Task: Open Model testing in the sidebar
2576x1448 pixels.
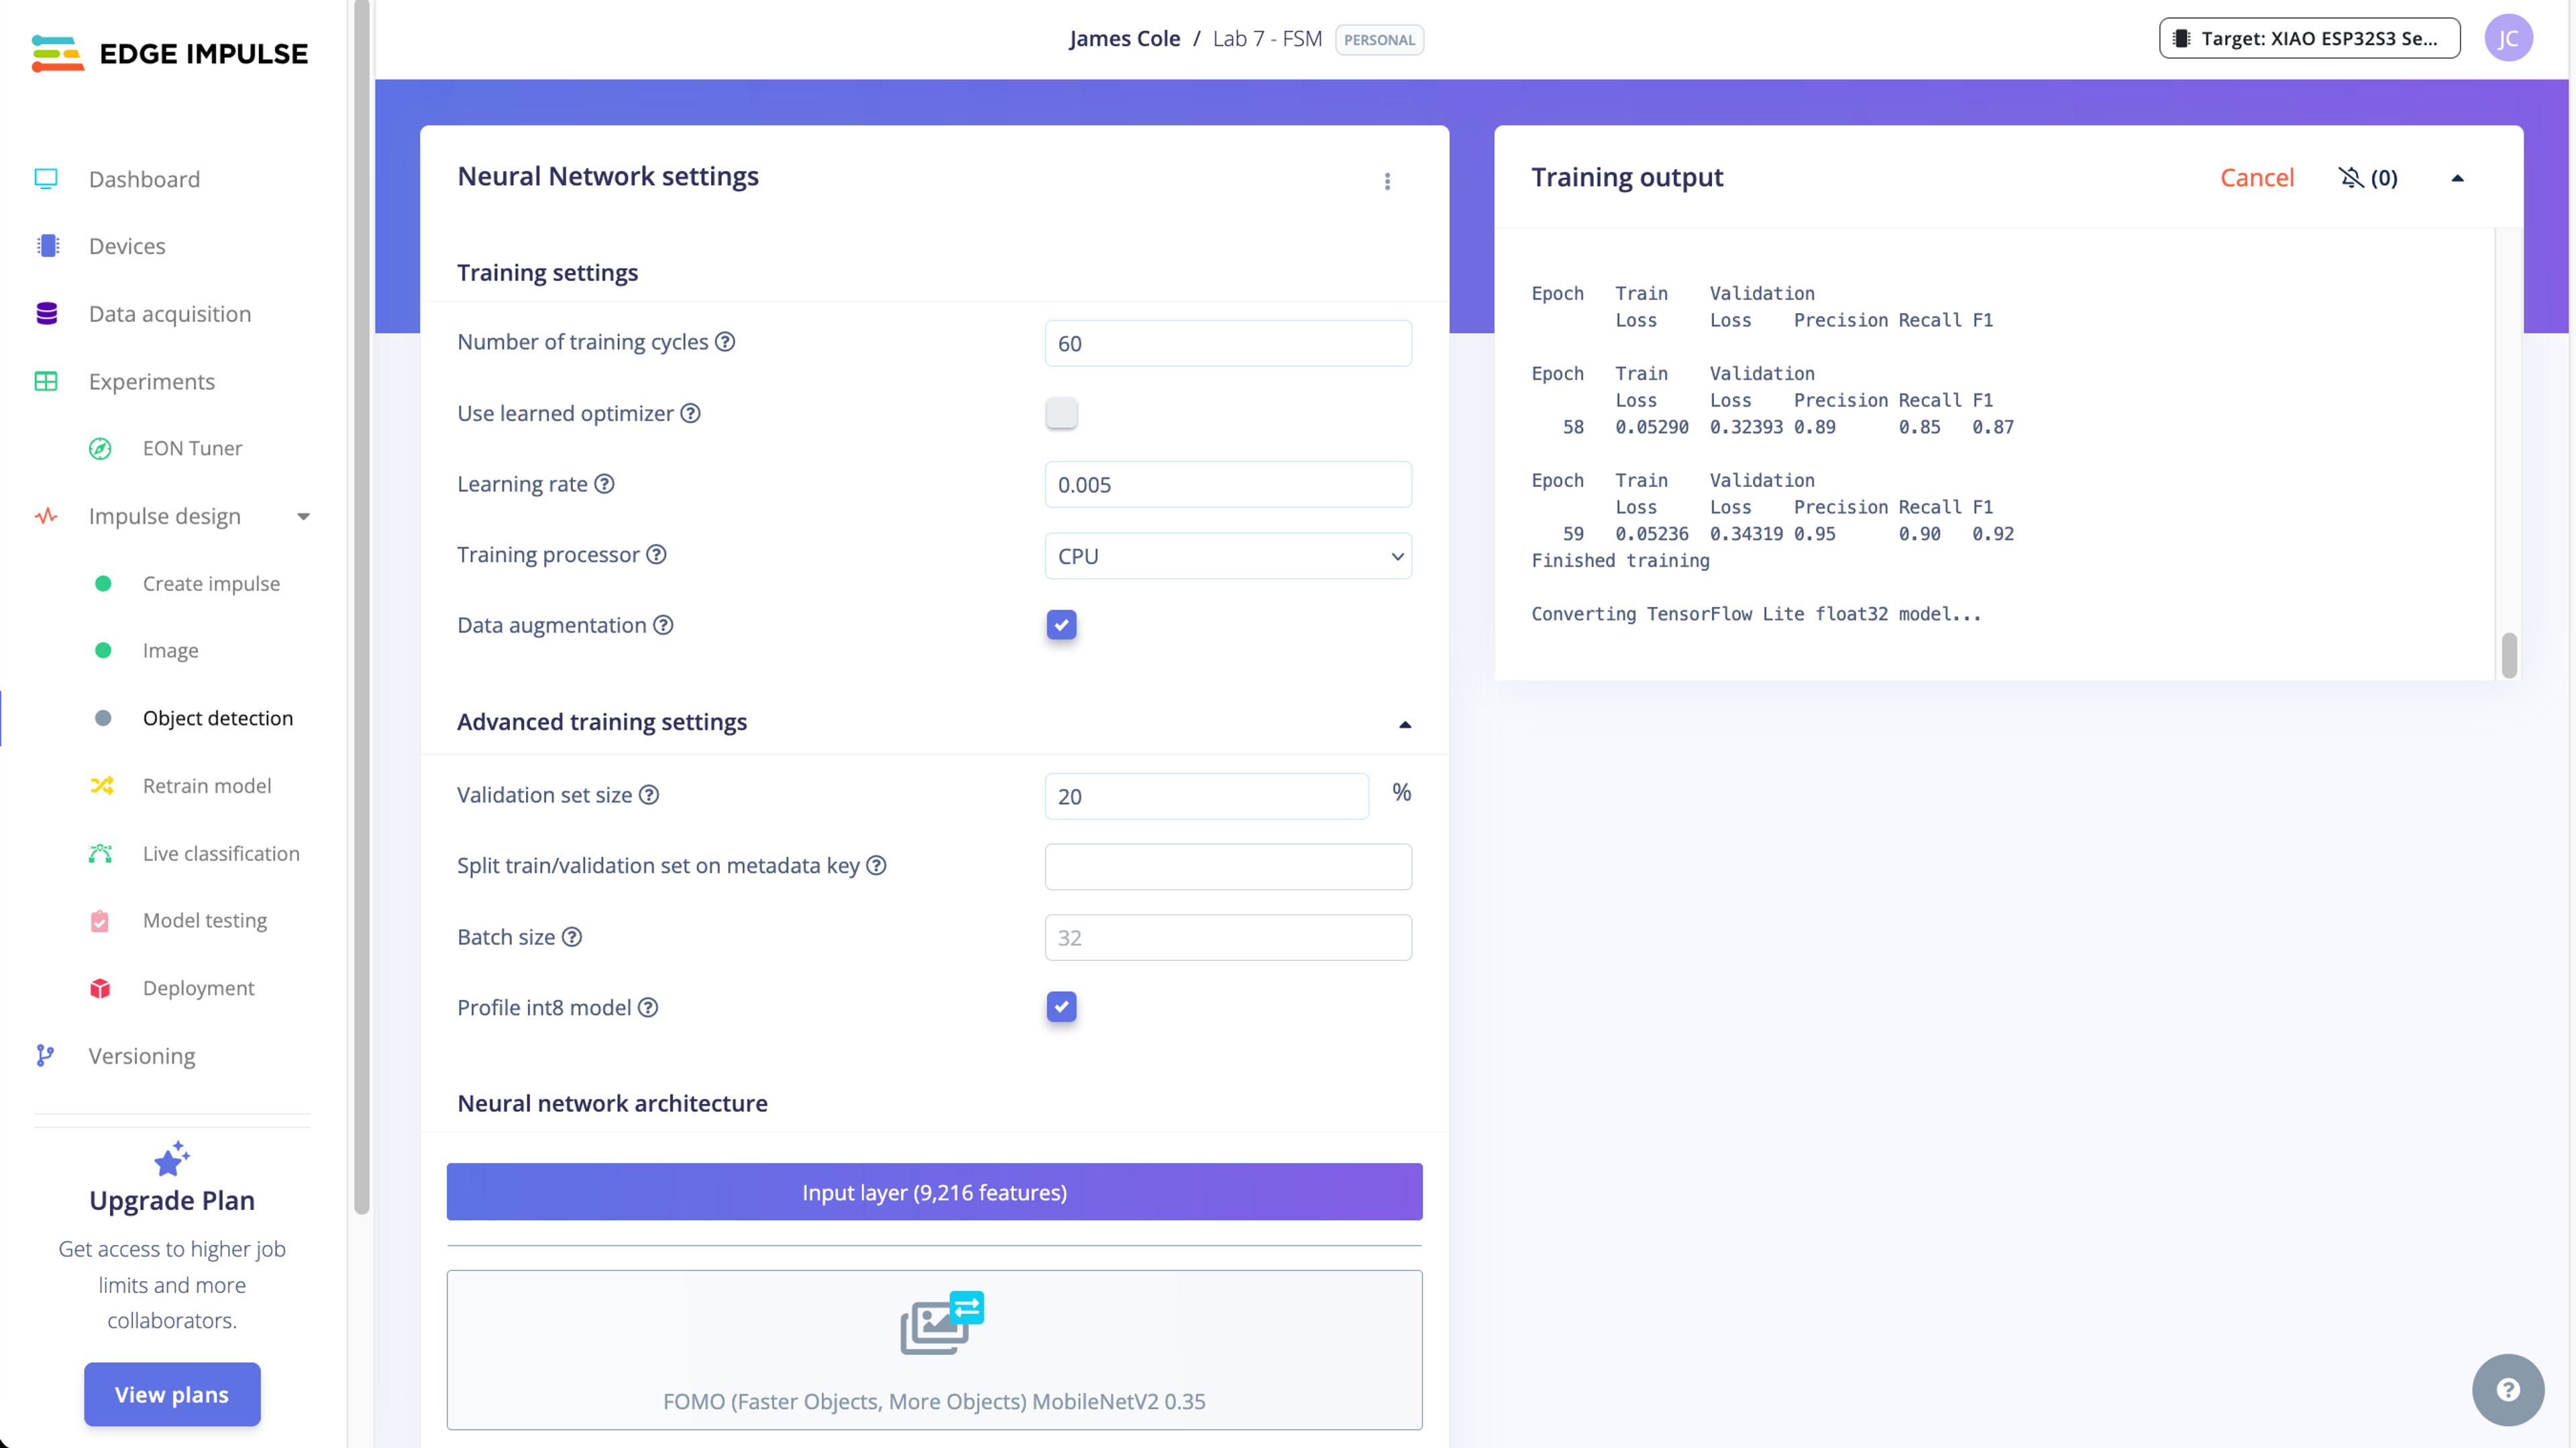Action: pyautogui.click(x=204, y=920)
